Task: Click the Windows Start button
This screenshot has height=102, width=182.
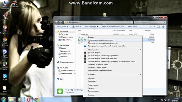Action: pyautogui.click(x=3, y=99)
